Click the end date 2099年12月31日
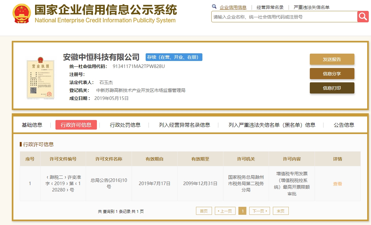Viewport: 371px width, 225px height. coord(200,184)
